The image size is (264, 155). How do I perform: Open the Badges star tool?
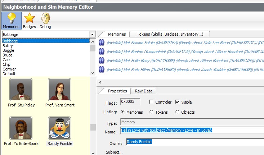(x=29, y=20)
